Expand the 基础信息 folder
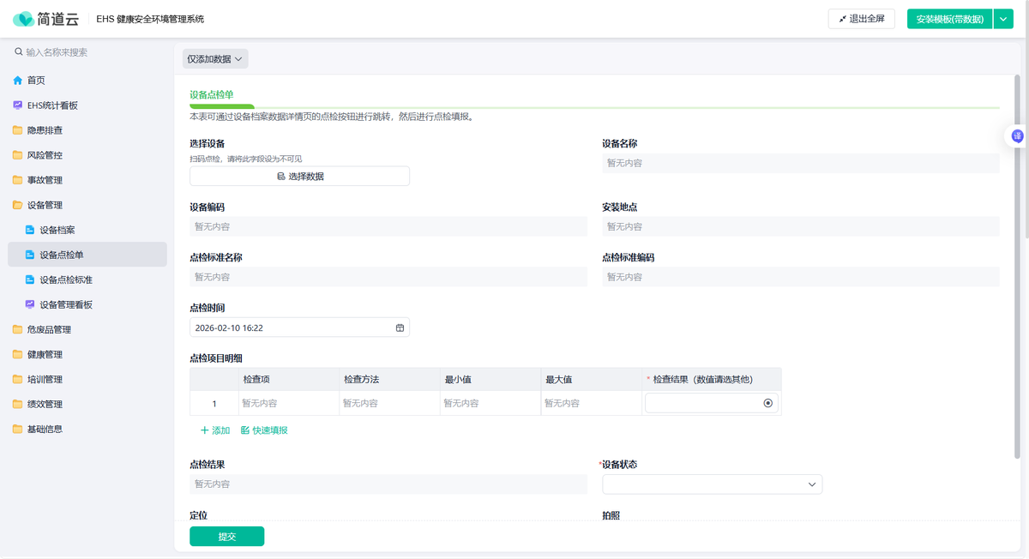The width and height of the screenshot is (1029, 559). point(87,429)
